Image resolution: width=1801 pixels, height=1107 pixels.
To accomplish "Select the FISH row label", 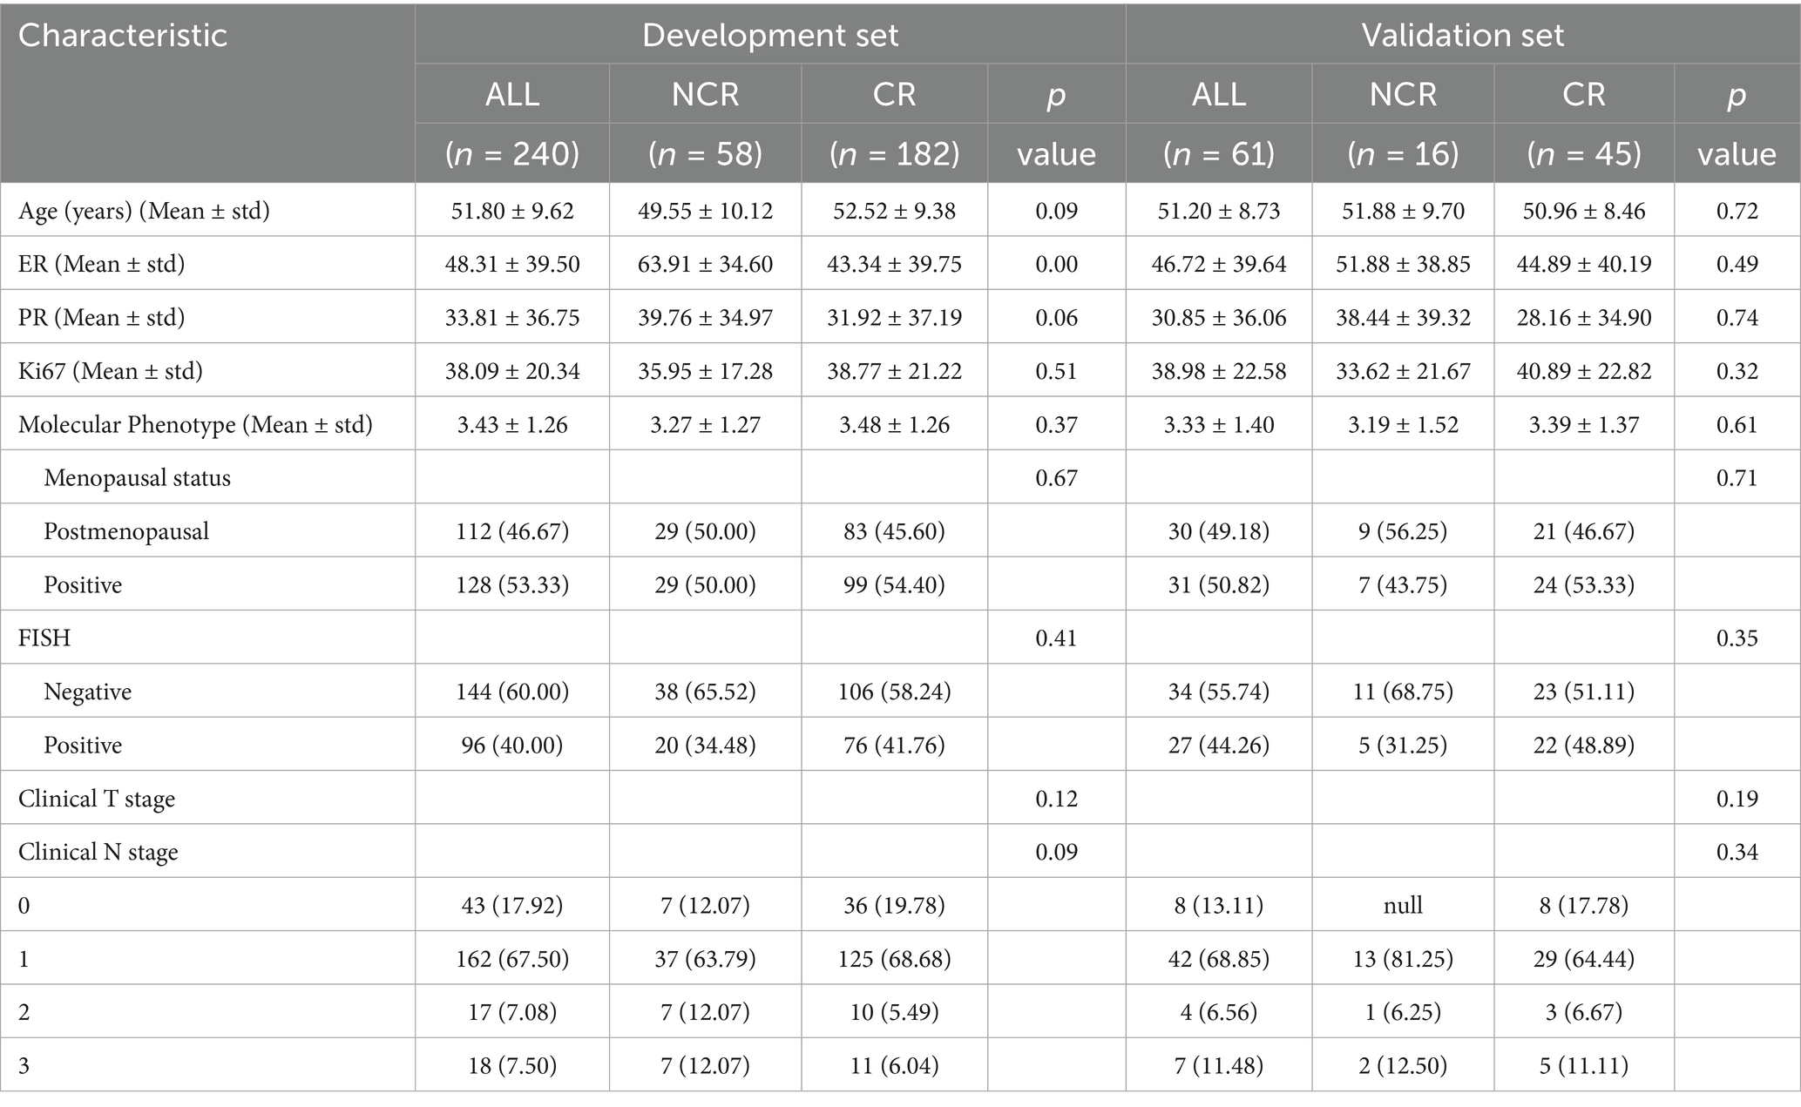I will click(44, 638).
